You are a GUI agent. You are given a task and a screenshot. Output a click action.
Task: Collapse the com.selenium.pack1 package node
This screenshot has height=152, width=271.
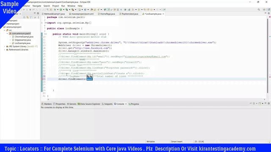pyautogui.click(x=7, y=33)
